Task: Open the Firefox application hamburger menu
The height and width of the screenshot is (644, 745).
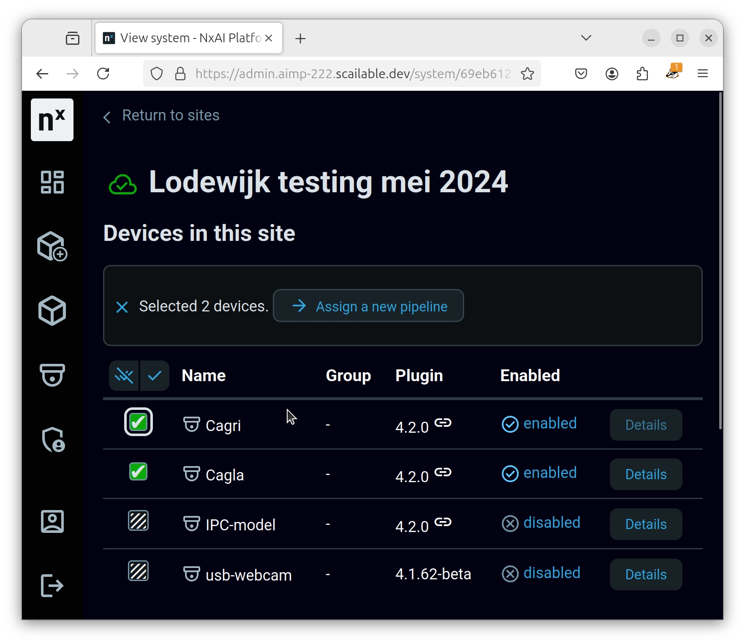Action: click(702, 74)
